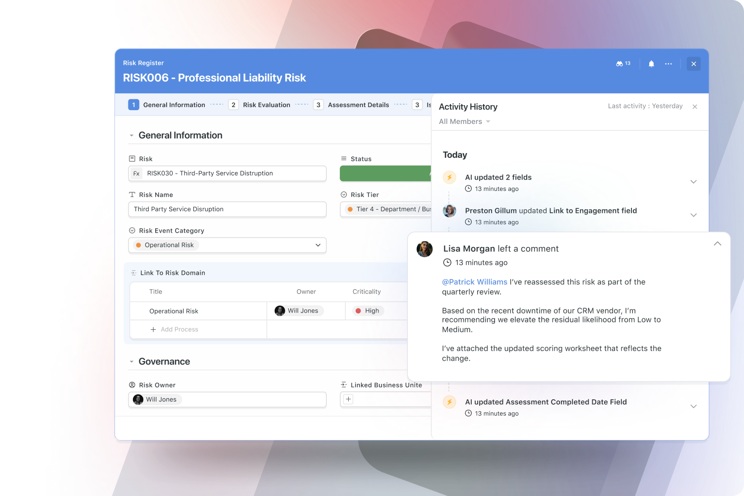Go to Risk Evaluation step
Image resolution: width=744 pixels, height=496 pixels.
point(259,105)
